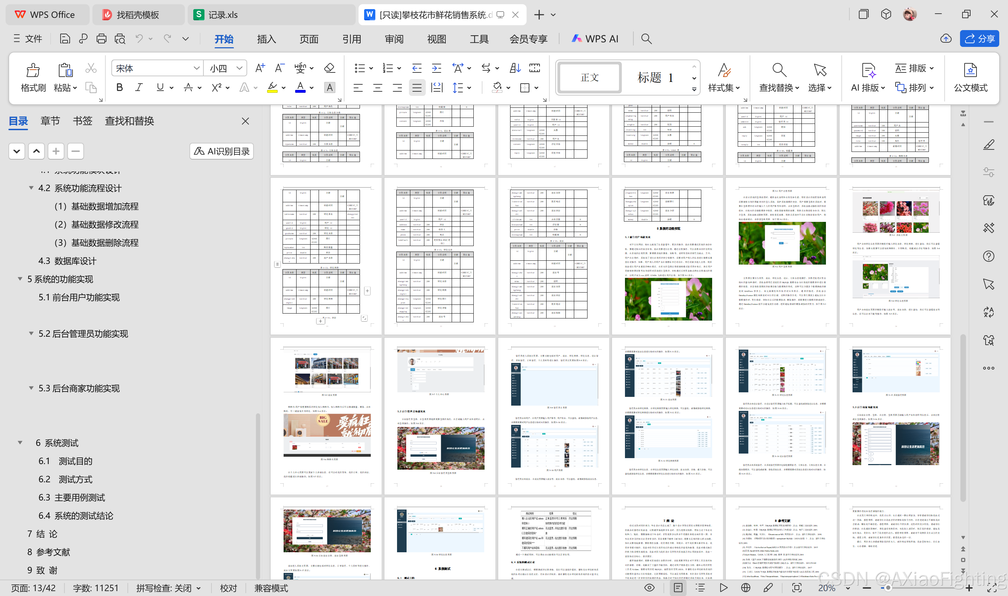This screenshot has height=596, width=1008.
Task: Click the increase font size icon
Action: 260,68
